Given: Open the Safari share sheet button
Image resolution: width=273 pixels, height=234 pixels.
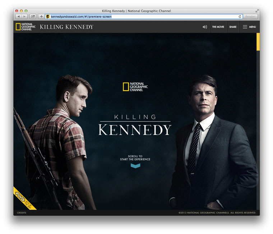Looking at the screenshot, I should pyautogui.click(x=33, y=17).
